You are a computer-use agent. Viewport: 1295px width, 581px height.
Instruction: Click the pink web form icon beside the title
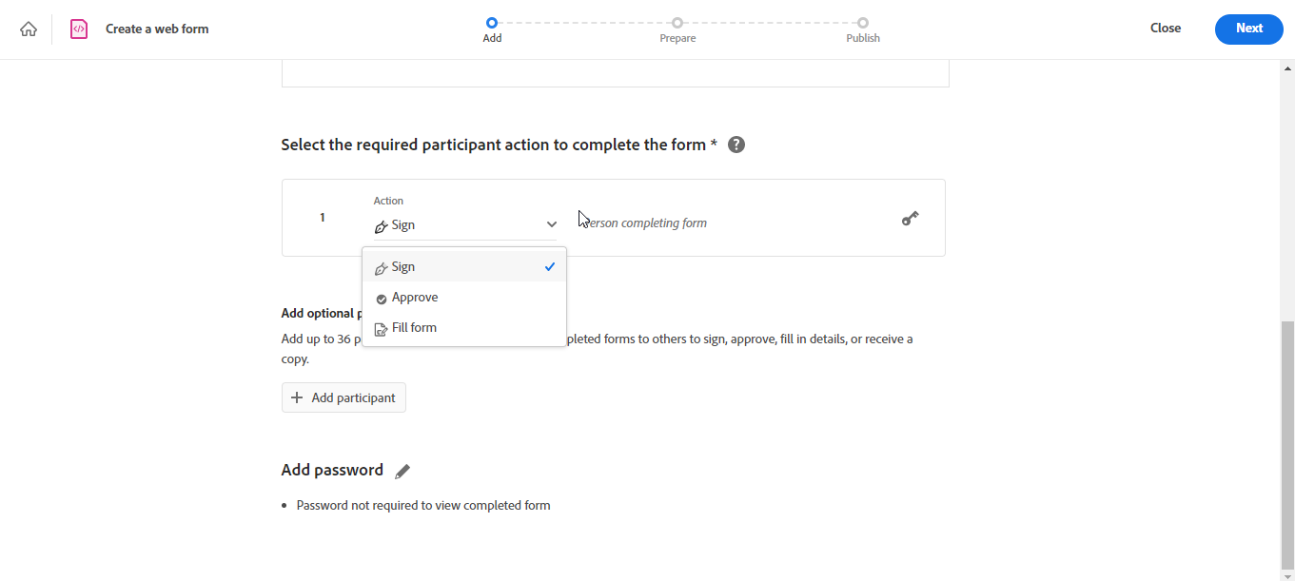pos(78,29)
